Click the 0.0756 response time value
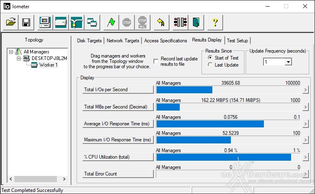 click(x=230, y=117)
